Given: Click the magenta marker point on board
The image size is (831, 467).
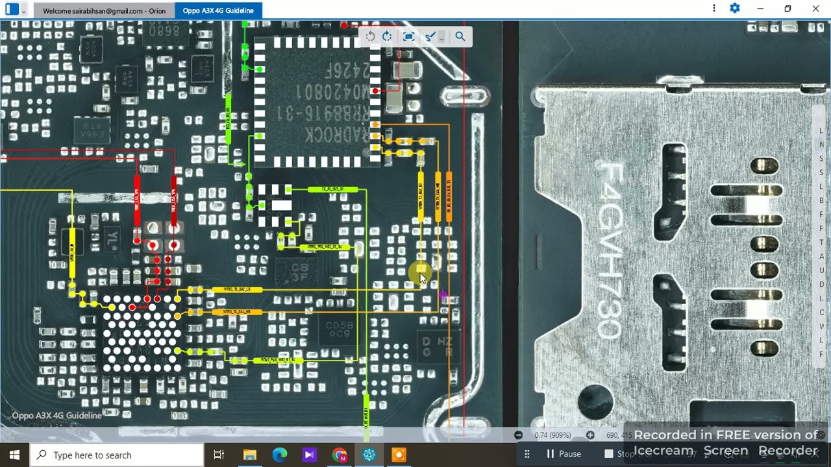Looking at the screenshot, I should tap(443, 295).
